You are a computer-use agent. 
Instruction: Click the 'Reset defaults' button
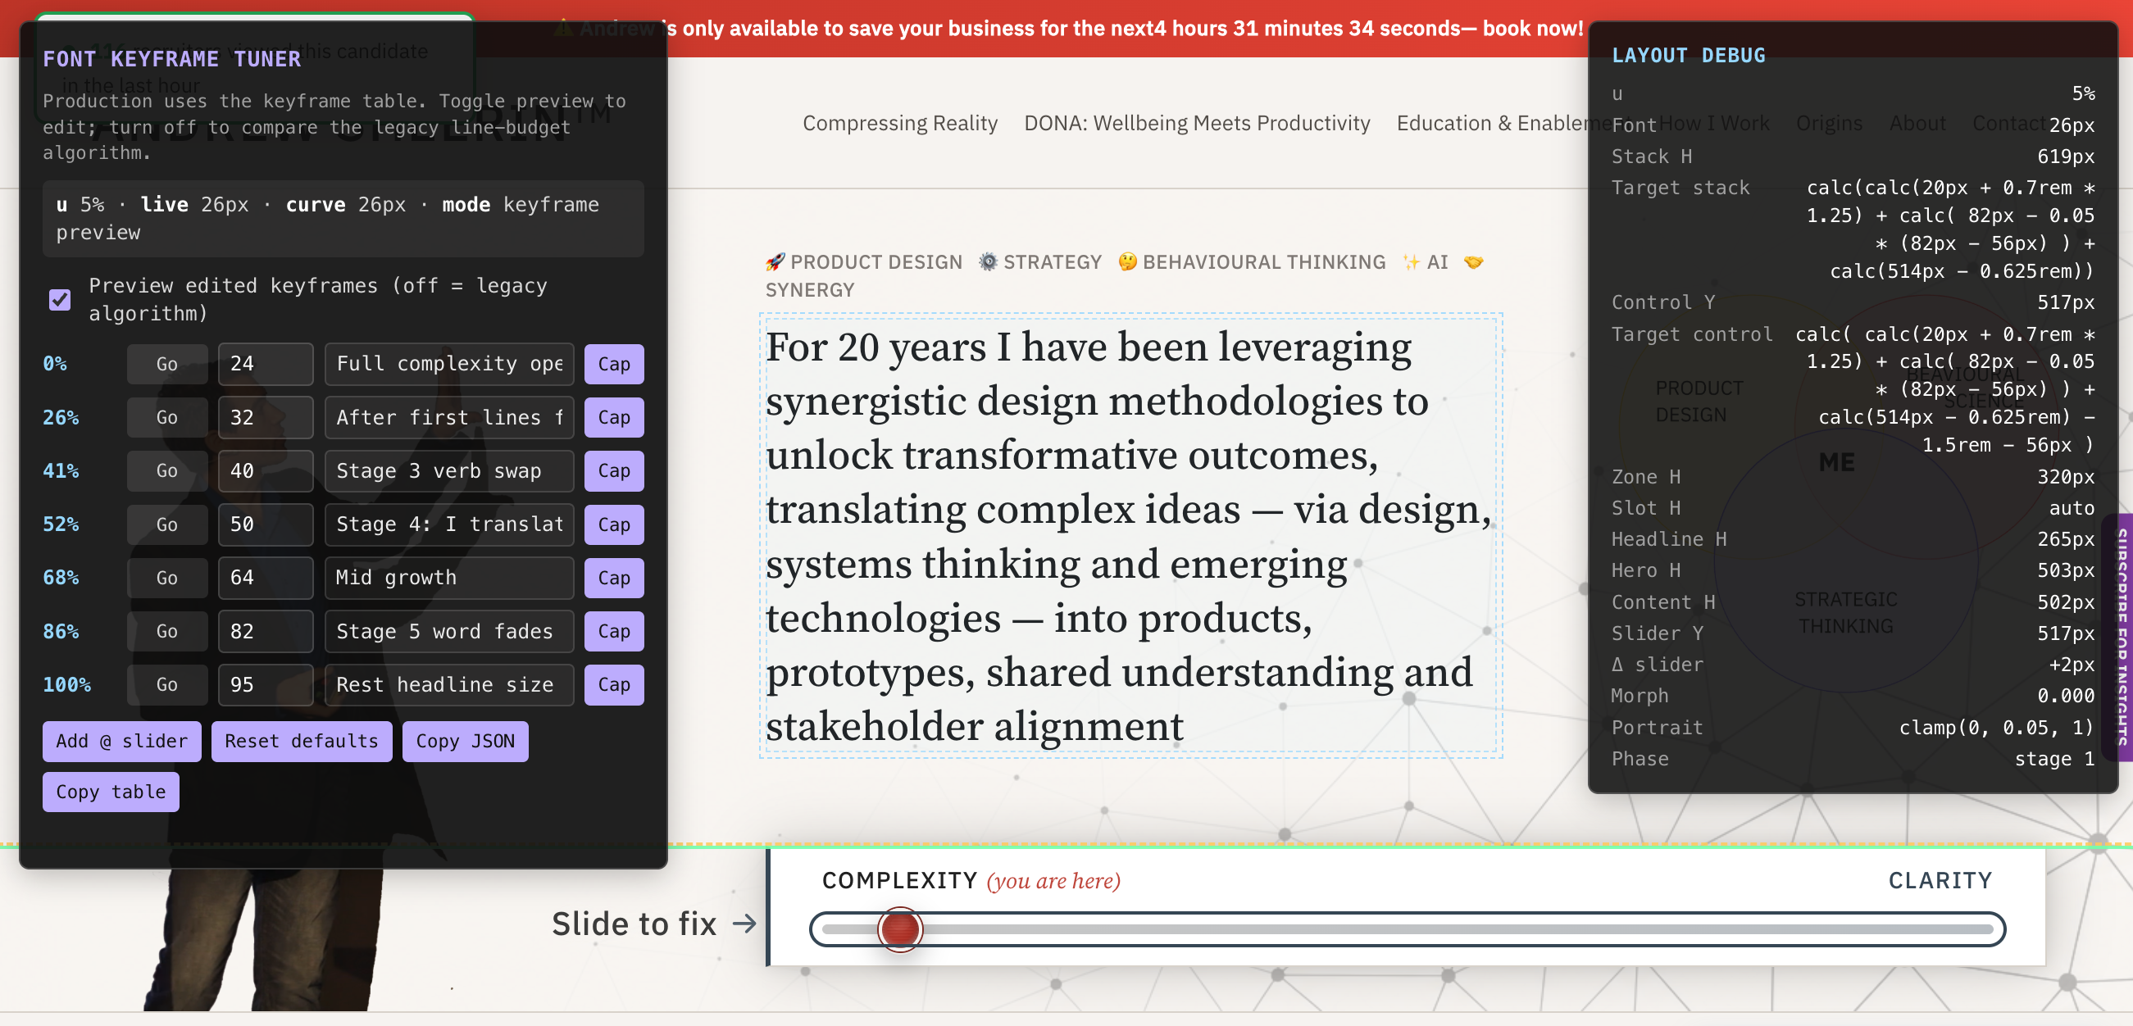302,741
